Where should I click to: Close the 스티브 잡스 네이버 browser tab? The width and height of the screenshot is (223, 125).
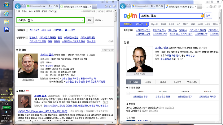90,6
